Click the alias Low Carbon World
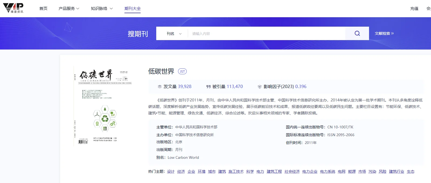This screenshot has width=431, height=183. click(183, 157)
